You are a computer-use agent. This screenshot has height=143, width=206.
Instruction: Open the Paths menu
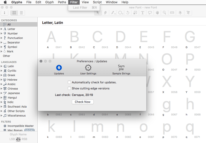pyautogui.click(x=62, y=2)
